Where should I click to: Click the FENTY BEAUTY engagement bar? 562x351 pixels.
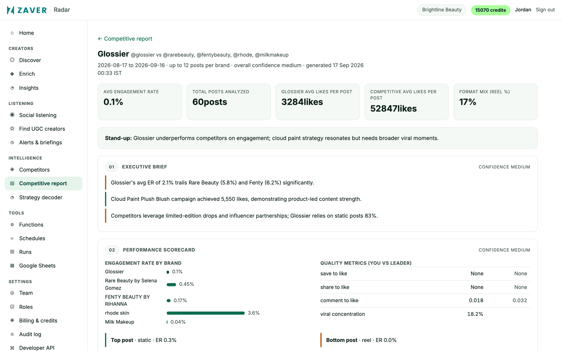point(169,301)
